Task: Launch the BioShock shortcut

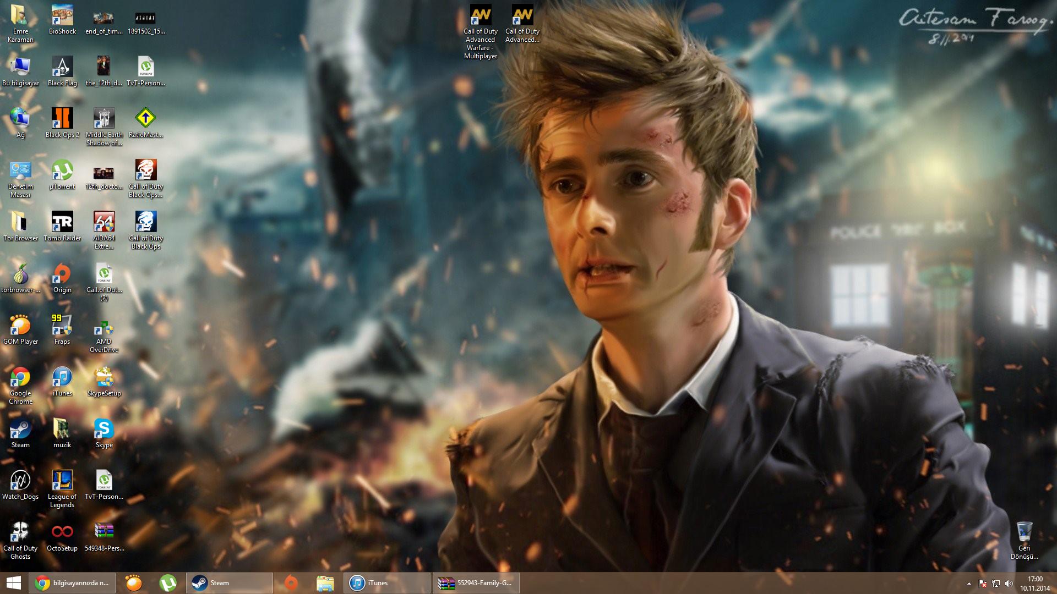Action: 62,19
